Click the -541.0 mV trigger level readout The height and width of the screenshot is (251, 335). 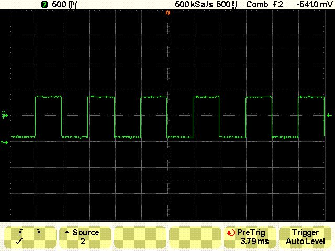coord(315,5)
